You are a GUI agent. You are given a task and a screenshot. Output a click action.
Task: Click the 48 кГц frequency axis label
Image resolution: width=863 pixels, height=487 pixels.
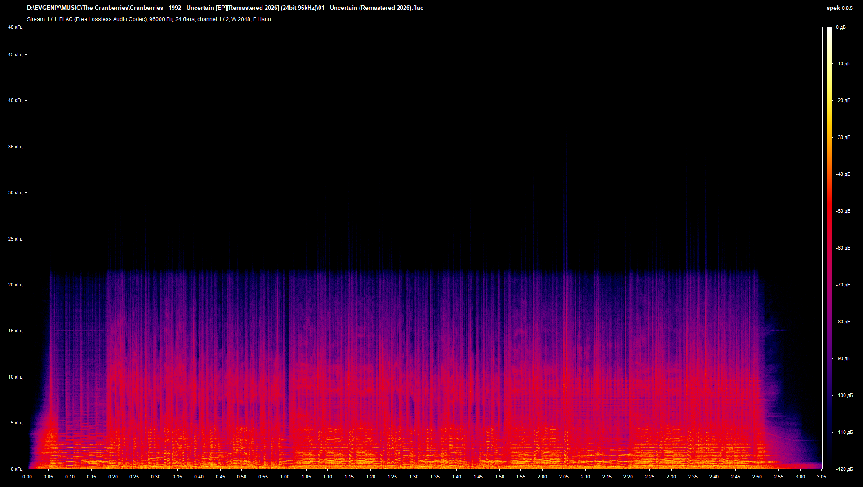(15, 27)
